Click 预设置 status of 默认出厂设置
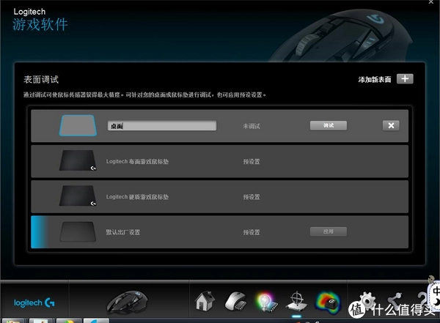This screenshot has height=323, width=440. [252, 232]
